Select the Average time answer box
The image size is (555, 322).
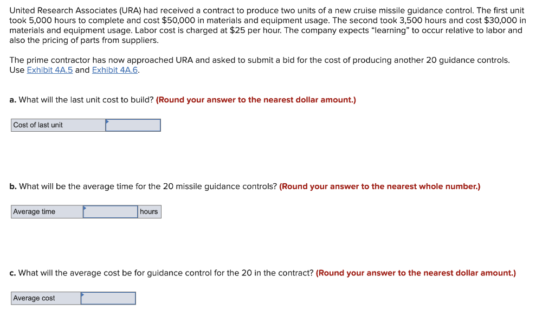pyautogui.click(x=110, y=211)
